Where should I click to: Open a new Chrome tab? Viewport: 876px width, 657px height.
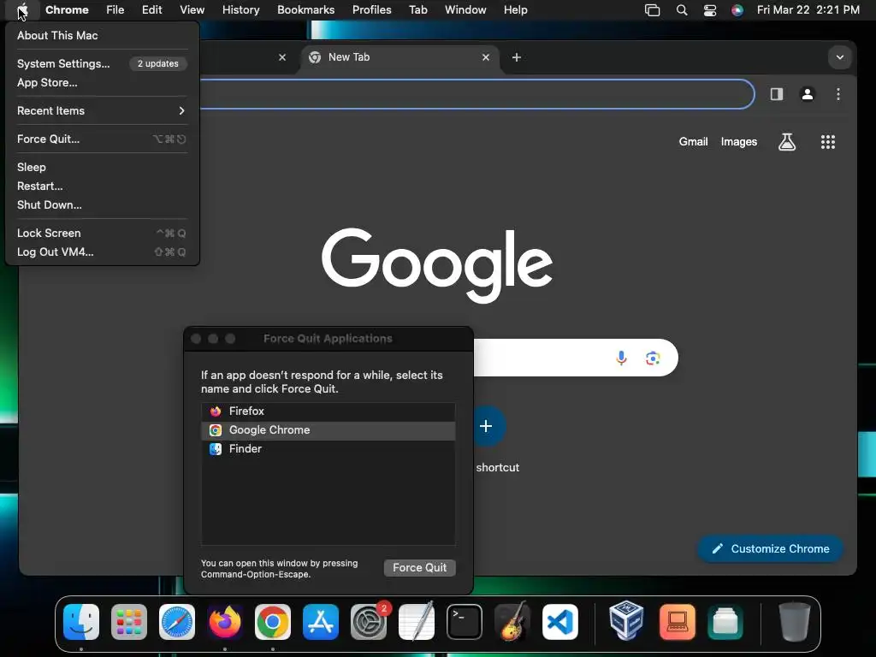pos(516,57)
